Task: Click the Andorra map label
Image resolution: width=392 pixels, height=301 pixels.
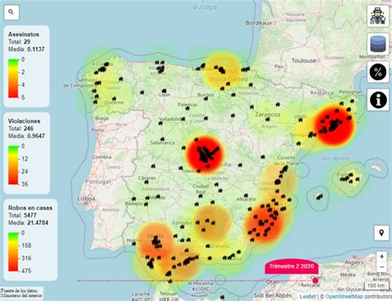Action: (x=322, y=93)
